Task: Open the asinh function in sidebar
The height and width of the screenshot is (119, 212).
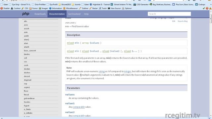Action: [x=26, y=36]
